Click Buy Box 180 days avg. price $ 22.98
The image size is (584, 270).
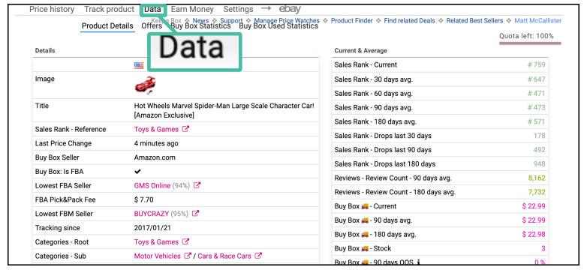click(x=534, y=235)
